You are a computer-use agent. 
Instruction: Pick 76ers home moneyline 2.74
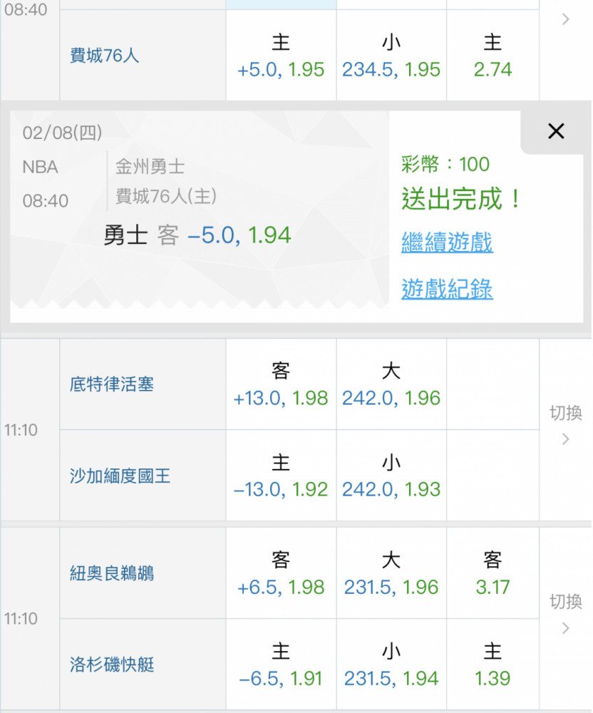pos(493,56)
